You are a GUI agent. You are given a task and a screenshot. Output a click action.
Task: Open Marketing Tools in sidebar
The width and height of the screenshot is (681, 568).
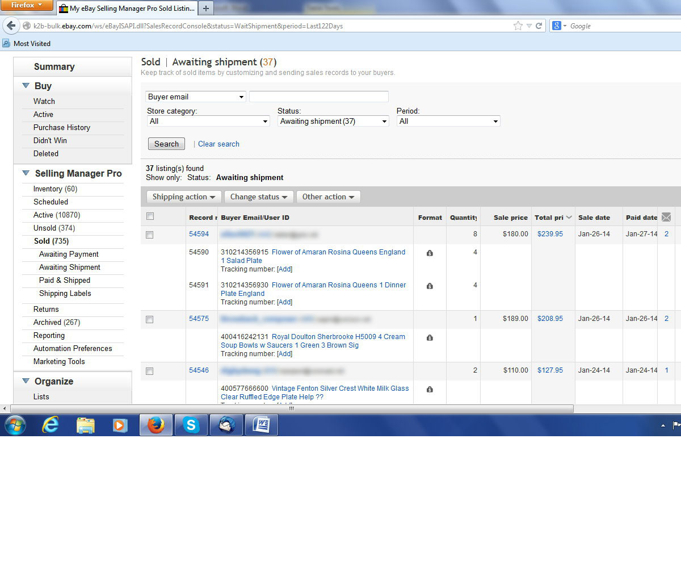(59, 361)
